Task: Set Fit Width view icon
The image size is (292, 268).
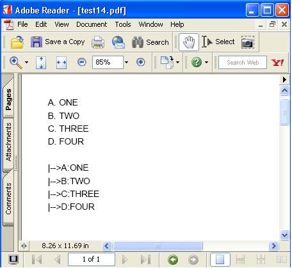Action: click(61, 63)
